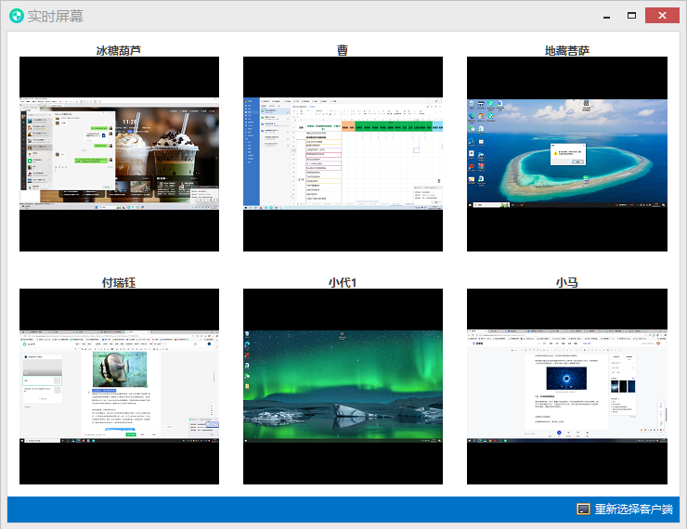Select the 小马 client name label
The image size is (687, 529).
(566, 282)
